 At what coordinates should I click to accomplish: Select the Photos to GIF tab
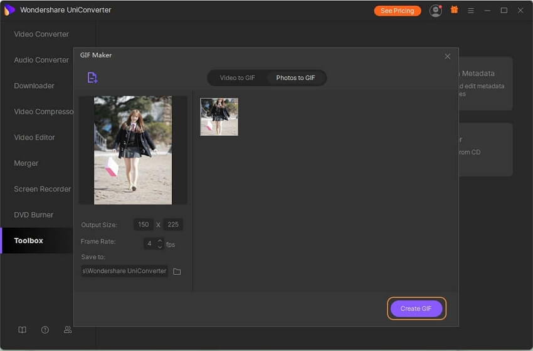point(295,78)
